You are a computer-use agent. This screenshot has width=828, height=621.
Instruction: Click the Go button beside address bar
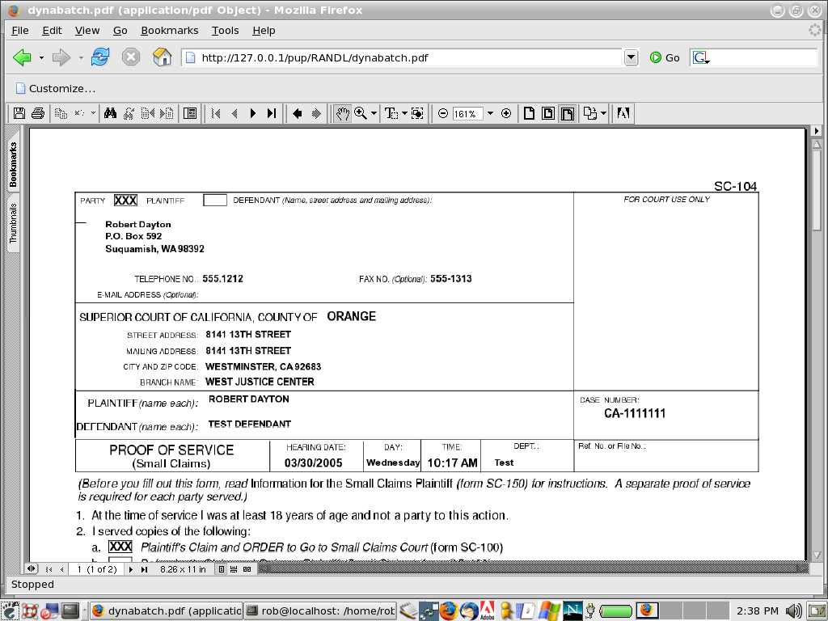click(x=665, y=57)
